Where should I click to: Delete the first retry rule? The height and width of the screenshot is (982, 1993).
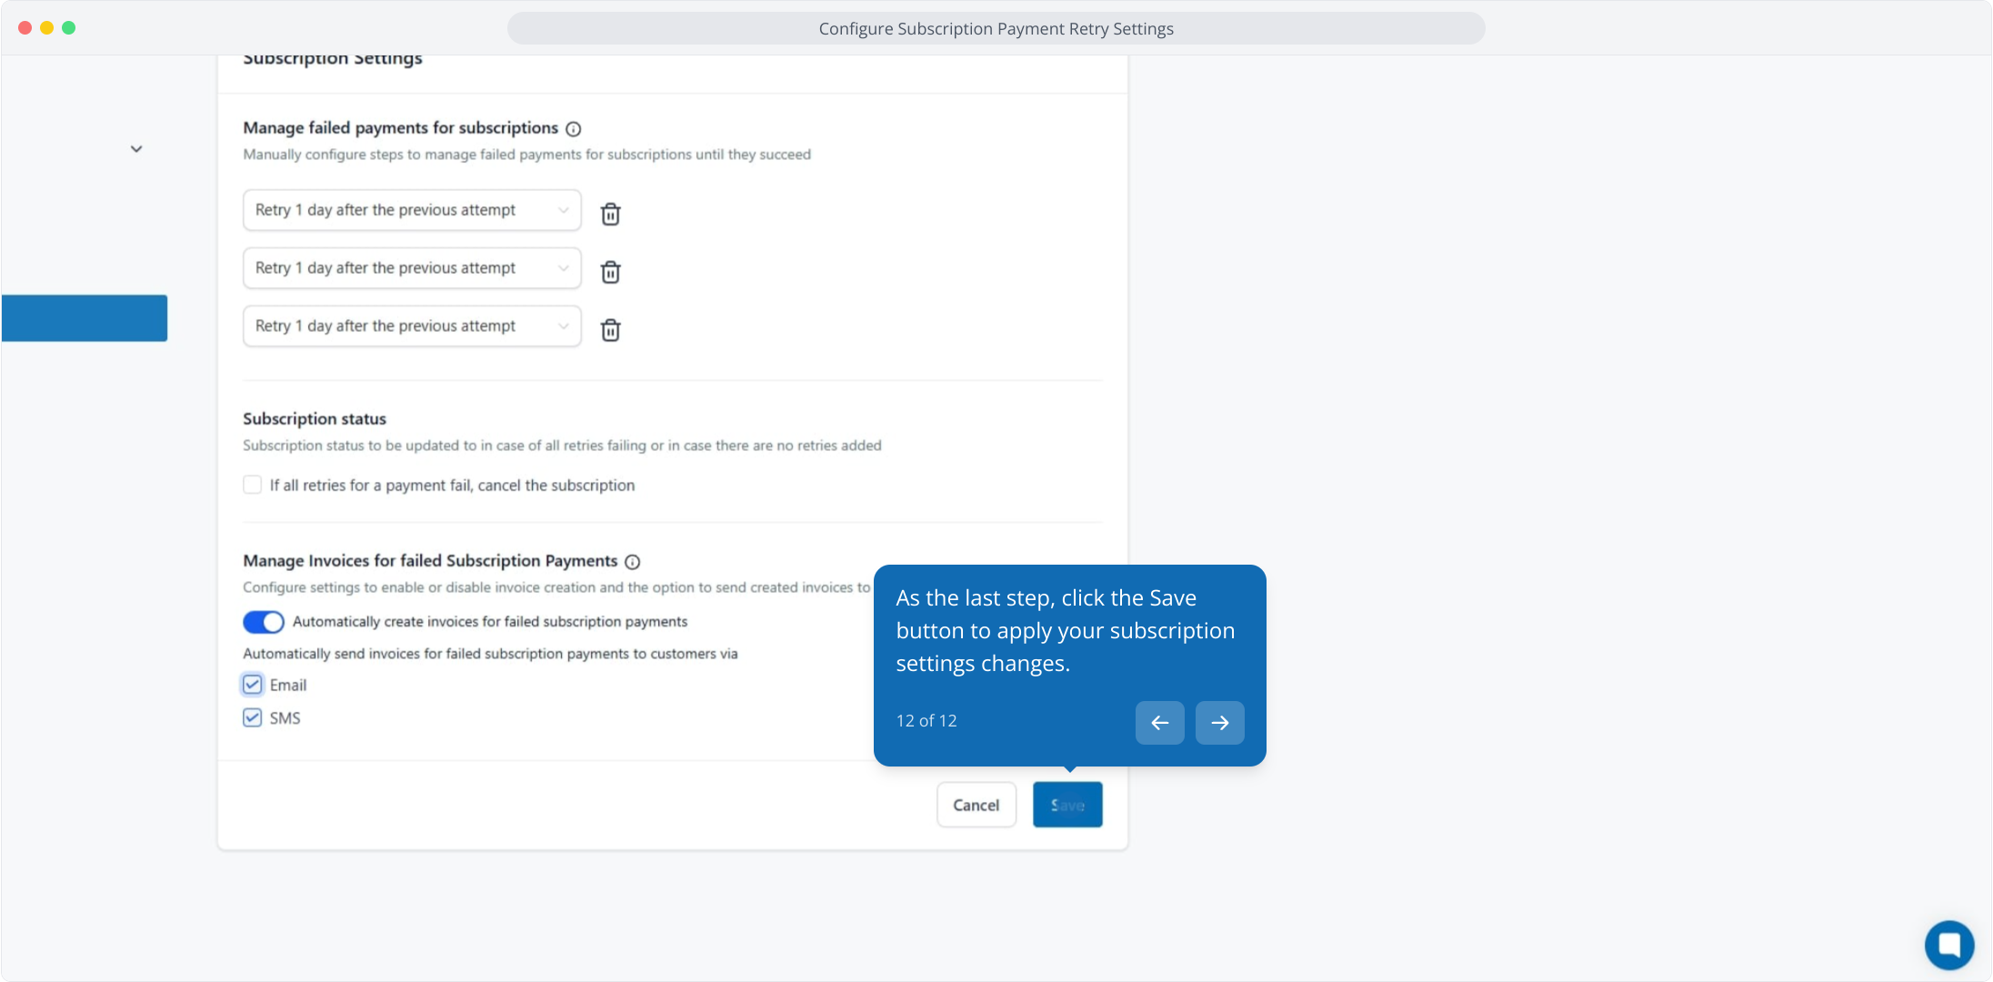tap(610, 214)
